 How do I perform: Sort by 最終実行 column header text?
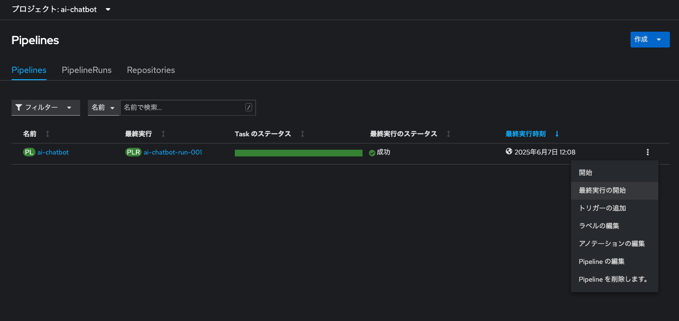click(x=138, y=134)
